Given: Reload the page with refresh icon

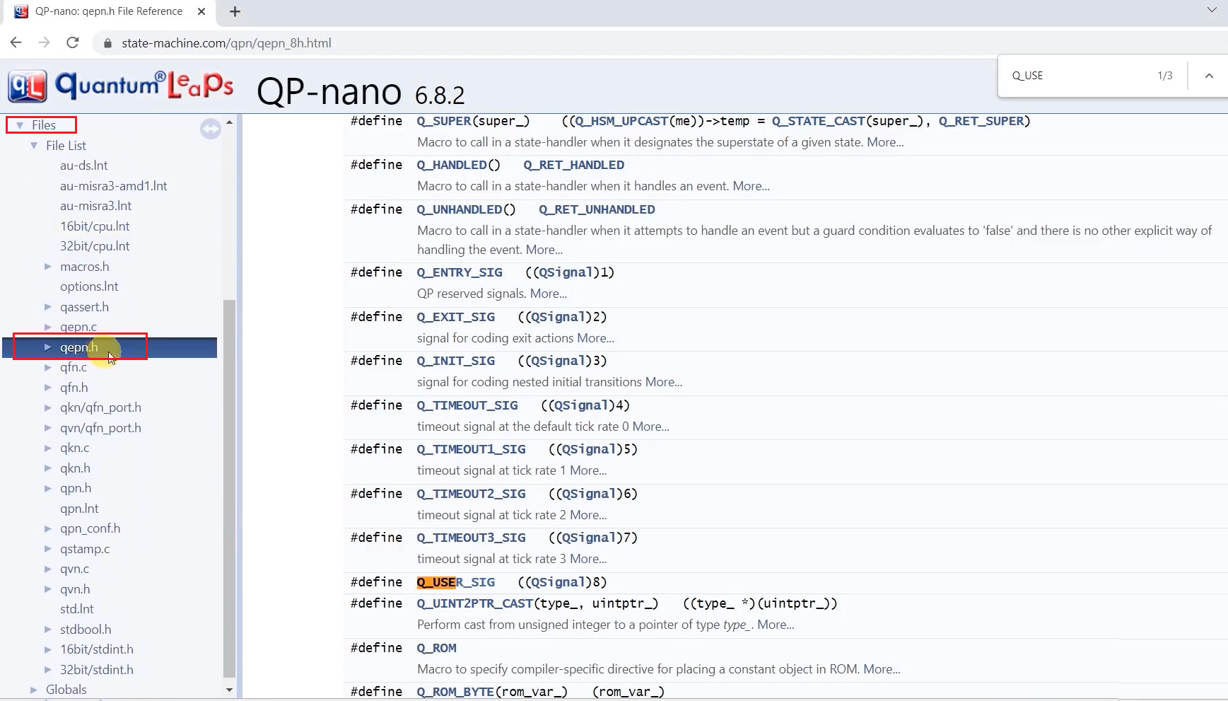Looking at the screenshot, I should tap(72, 42).
